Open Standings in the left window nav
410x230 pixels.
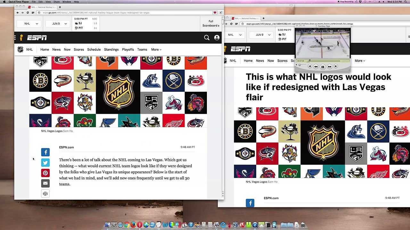[x=111, y=50]
